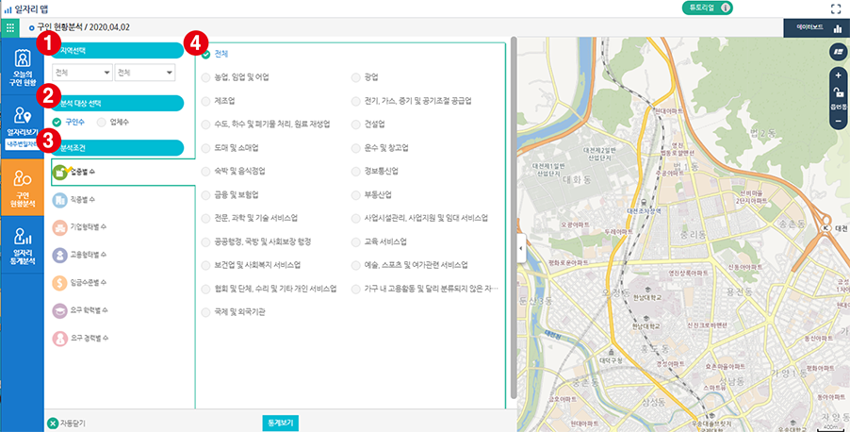Screen dimensions: 850x432
Task: Choose 숙박 및 음식점업 option
Action: point(233,171)
